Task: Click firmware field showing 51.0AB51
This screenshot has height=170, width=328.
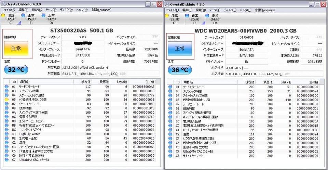Action: (246, 37)
